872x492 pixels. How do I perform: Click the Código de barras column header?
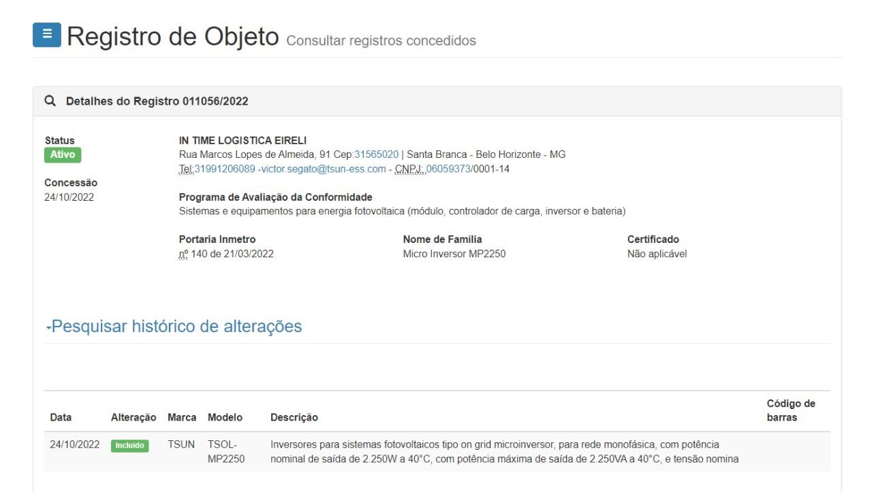(790, 410)
